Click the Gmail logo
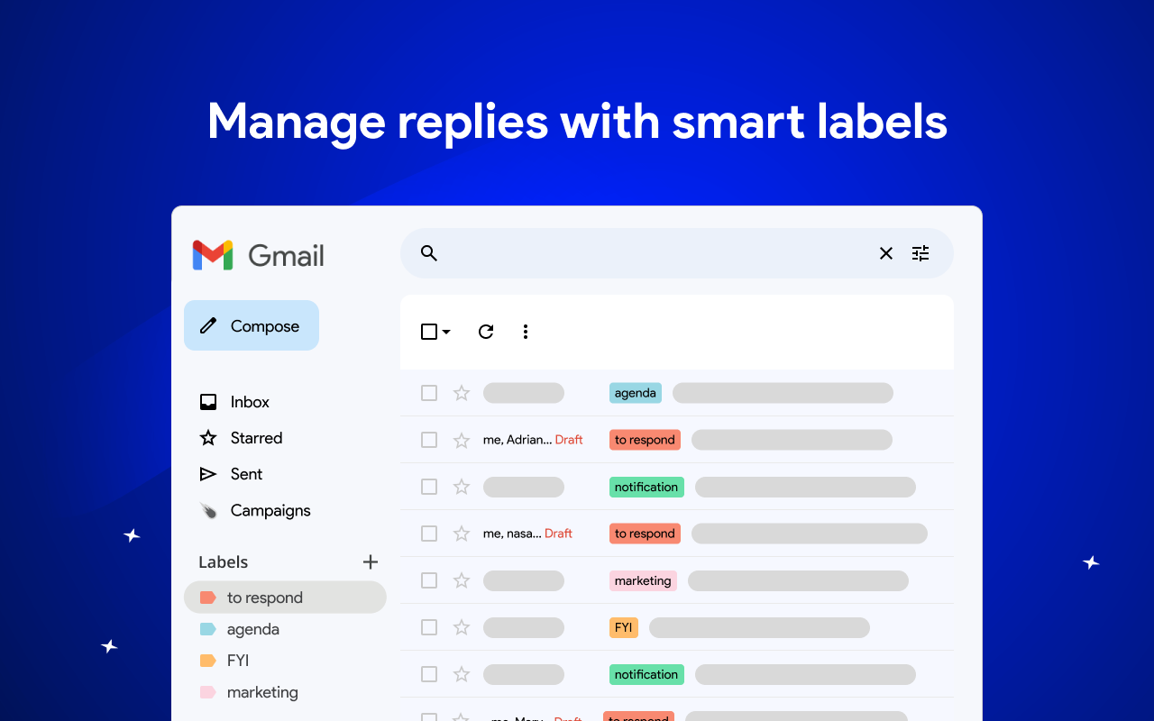 pyautogui.click(x=258, y=255)
